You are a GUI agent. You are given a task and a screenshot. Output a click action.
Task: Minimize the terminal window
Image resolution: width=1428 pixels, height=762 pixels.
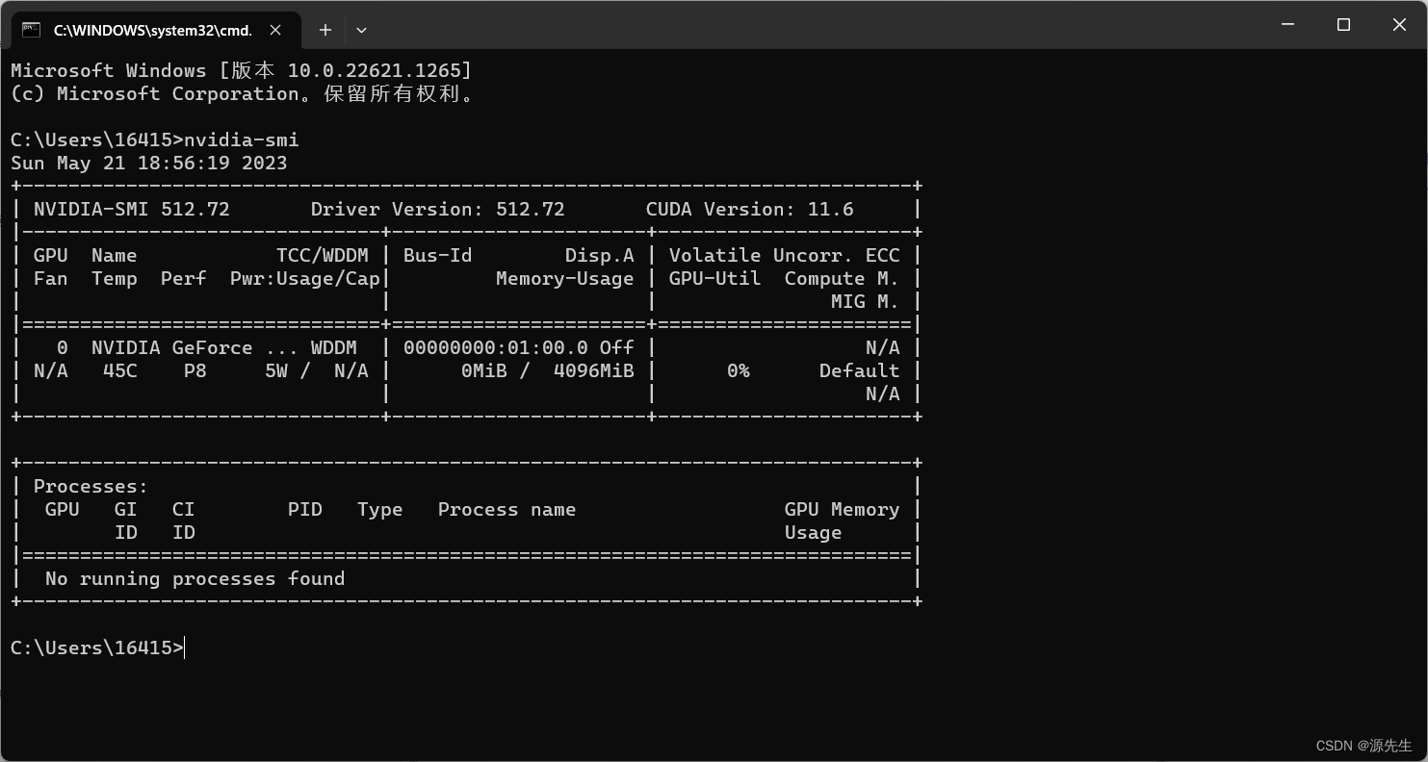click(1288, 25)
